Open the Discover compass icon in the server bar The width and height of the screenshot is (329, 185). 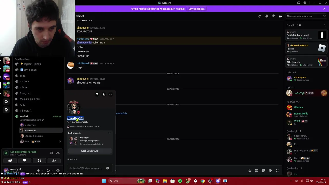6,110
